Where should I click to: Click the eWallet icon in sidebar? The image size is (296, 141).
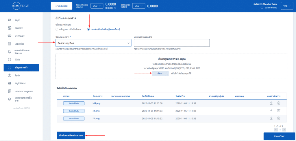click(x=10, y=28)
